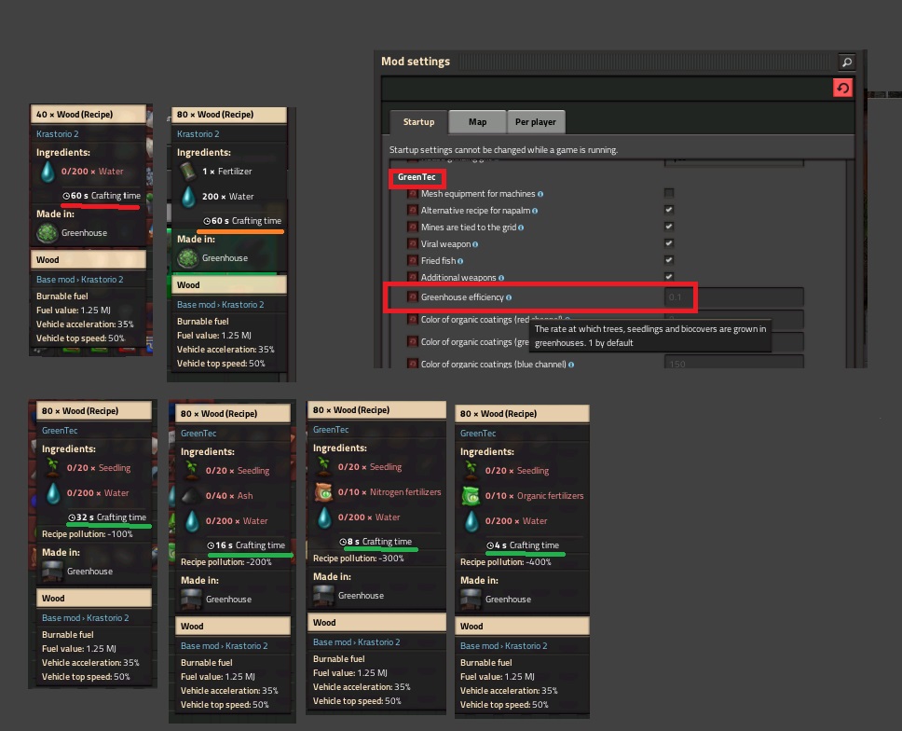Click '0/10 × Organic fertilizers' text

click(x=535, y=496)
